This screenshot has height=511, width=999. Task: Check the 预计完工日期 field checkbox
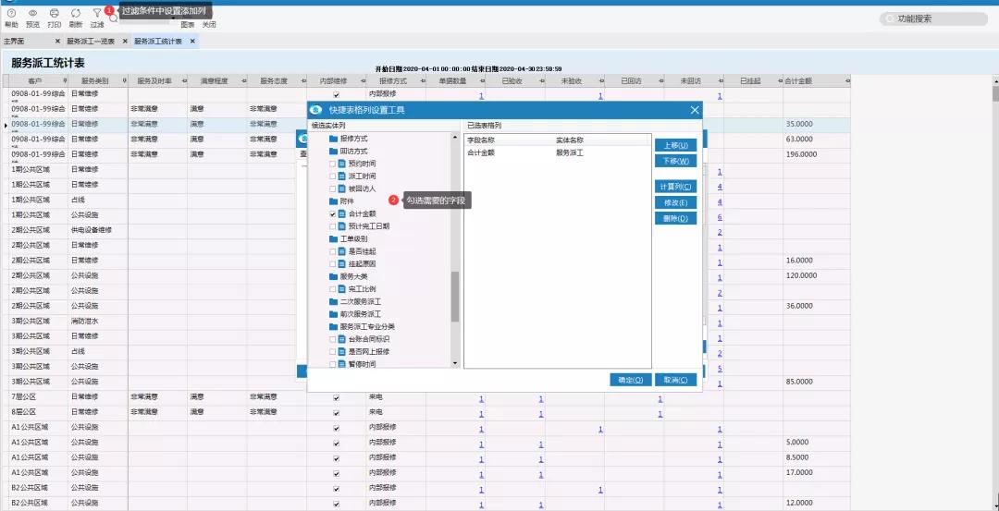[x=333, y=226]
